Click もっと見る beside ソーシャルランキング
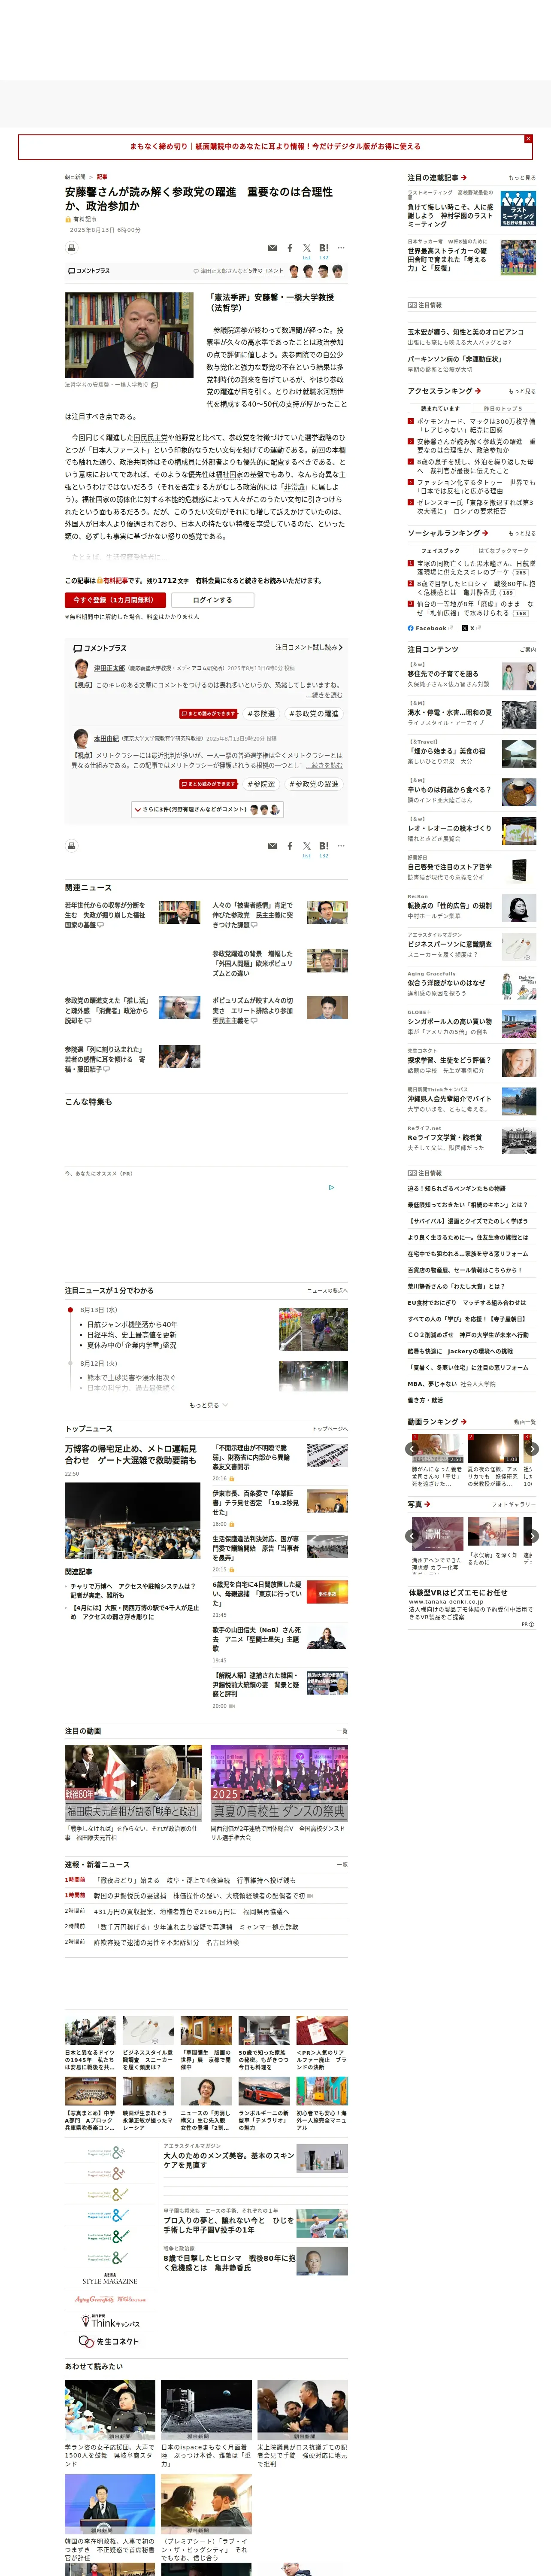Viewport: 551px width, 2576px height. click(521, 533)
